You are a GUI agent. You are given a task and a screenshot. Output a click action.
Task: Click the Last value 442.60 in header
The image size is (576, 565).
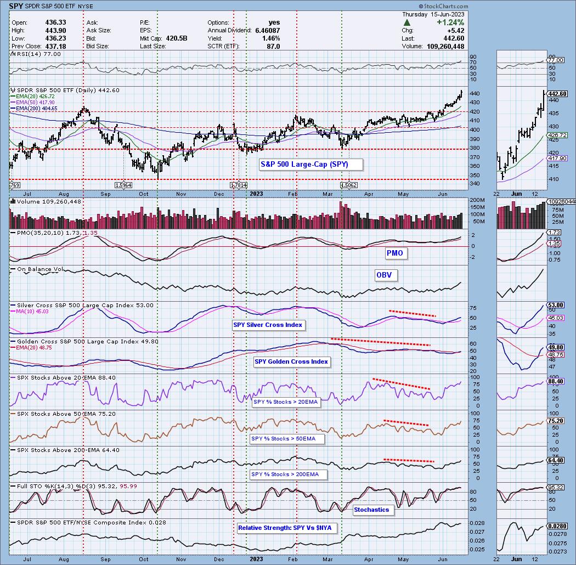click(x=454, y=38)
